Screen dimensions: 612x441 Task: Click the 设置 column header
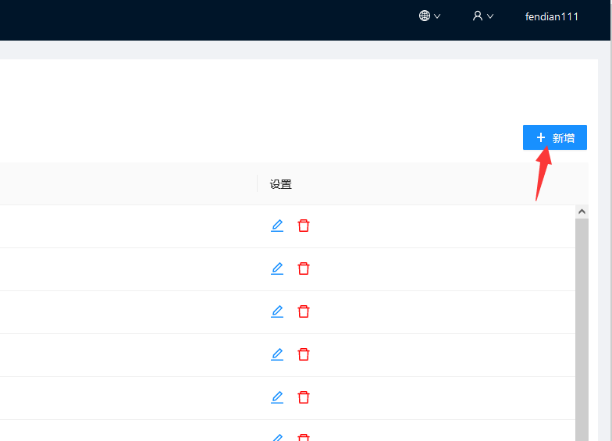click(x=281, y=184)
